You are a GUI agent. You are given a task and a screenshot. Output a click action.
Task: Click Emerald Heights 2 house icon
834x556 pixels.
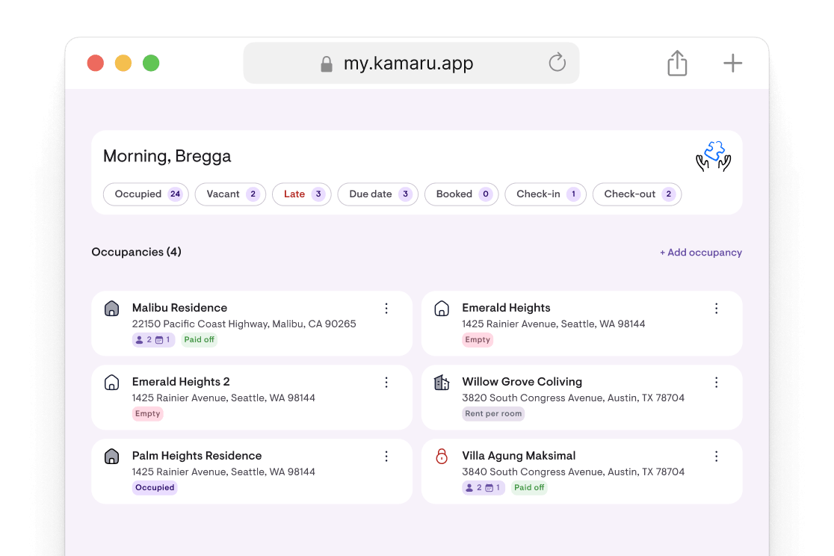(x=111, y=383)
